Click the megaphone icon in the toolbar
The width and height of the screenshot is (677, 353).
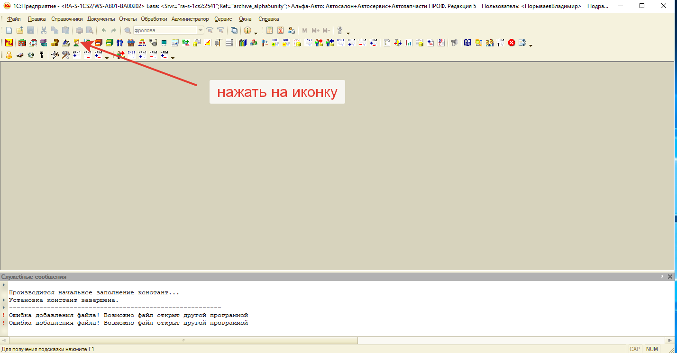tap(454, 43)
